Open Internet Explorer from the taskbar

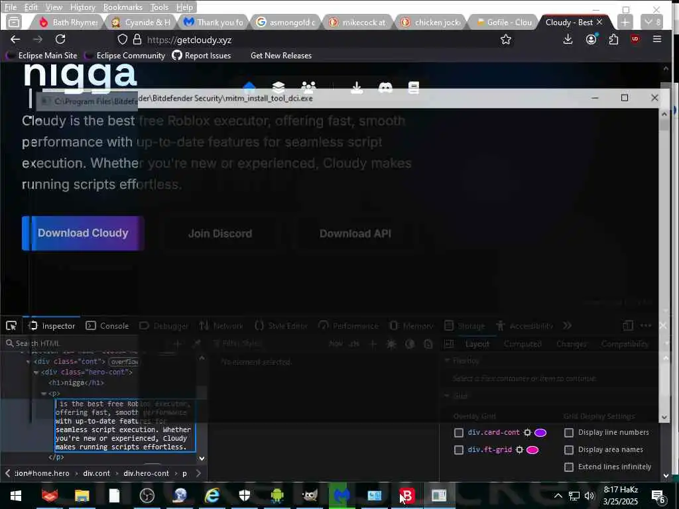click(x=212, y=496)
